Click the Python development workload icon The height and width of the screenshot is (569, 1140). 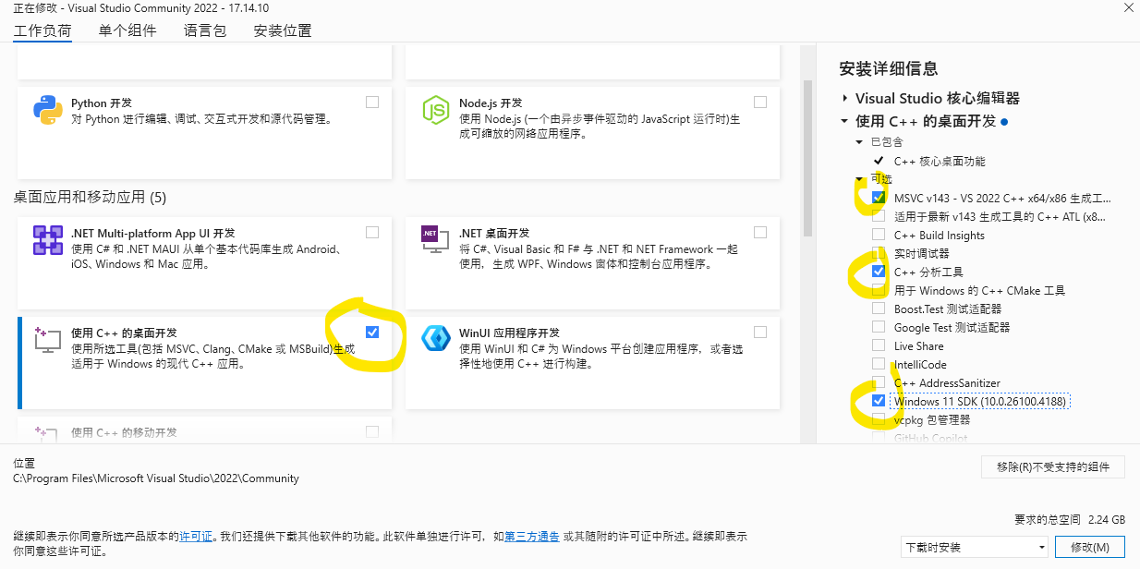[x=47, y=110]
